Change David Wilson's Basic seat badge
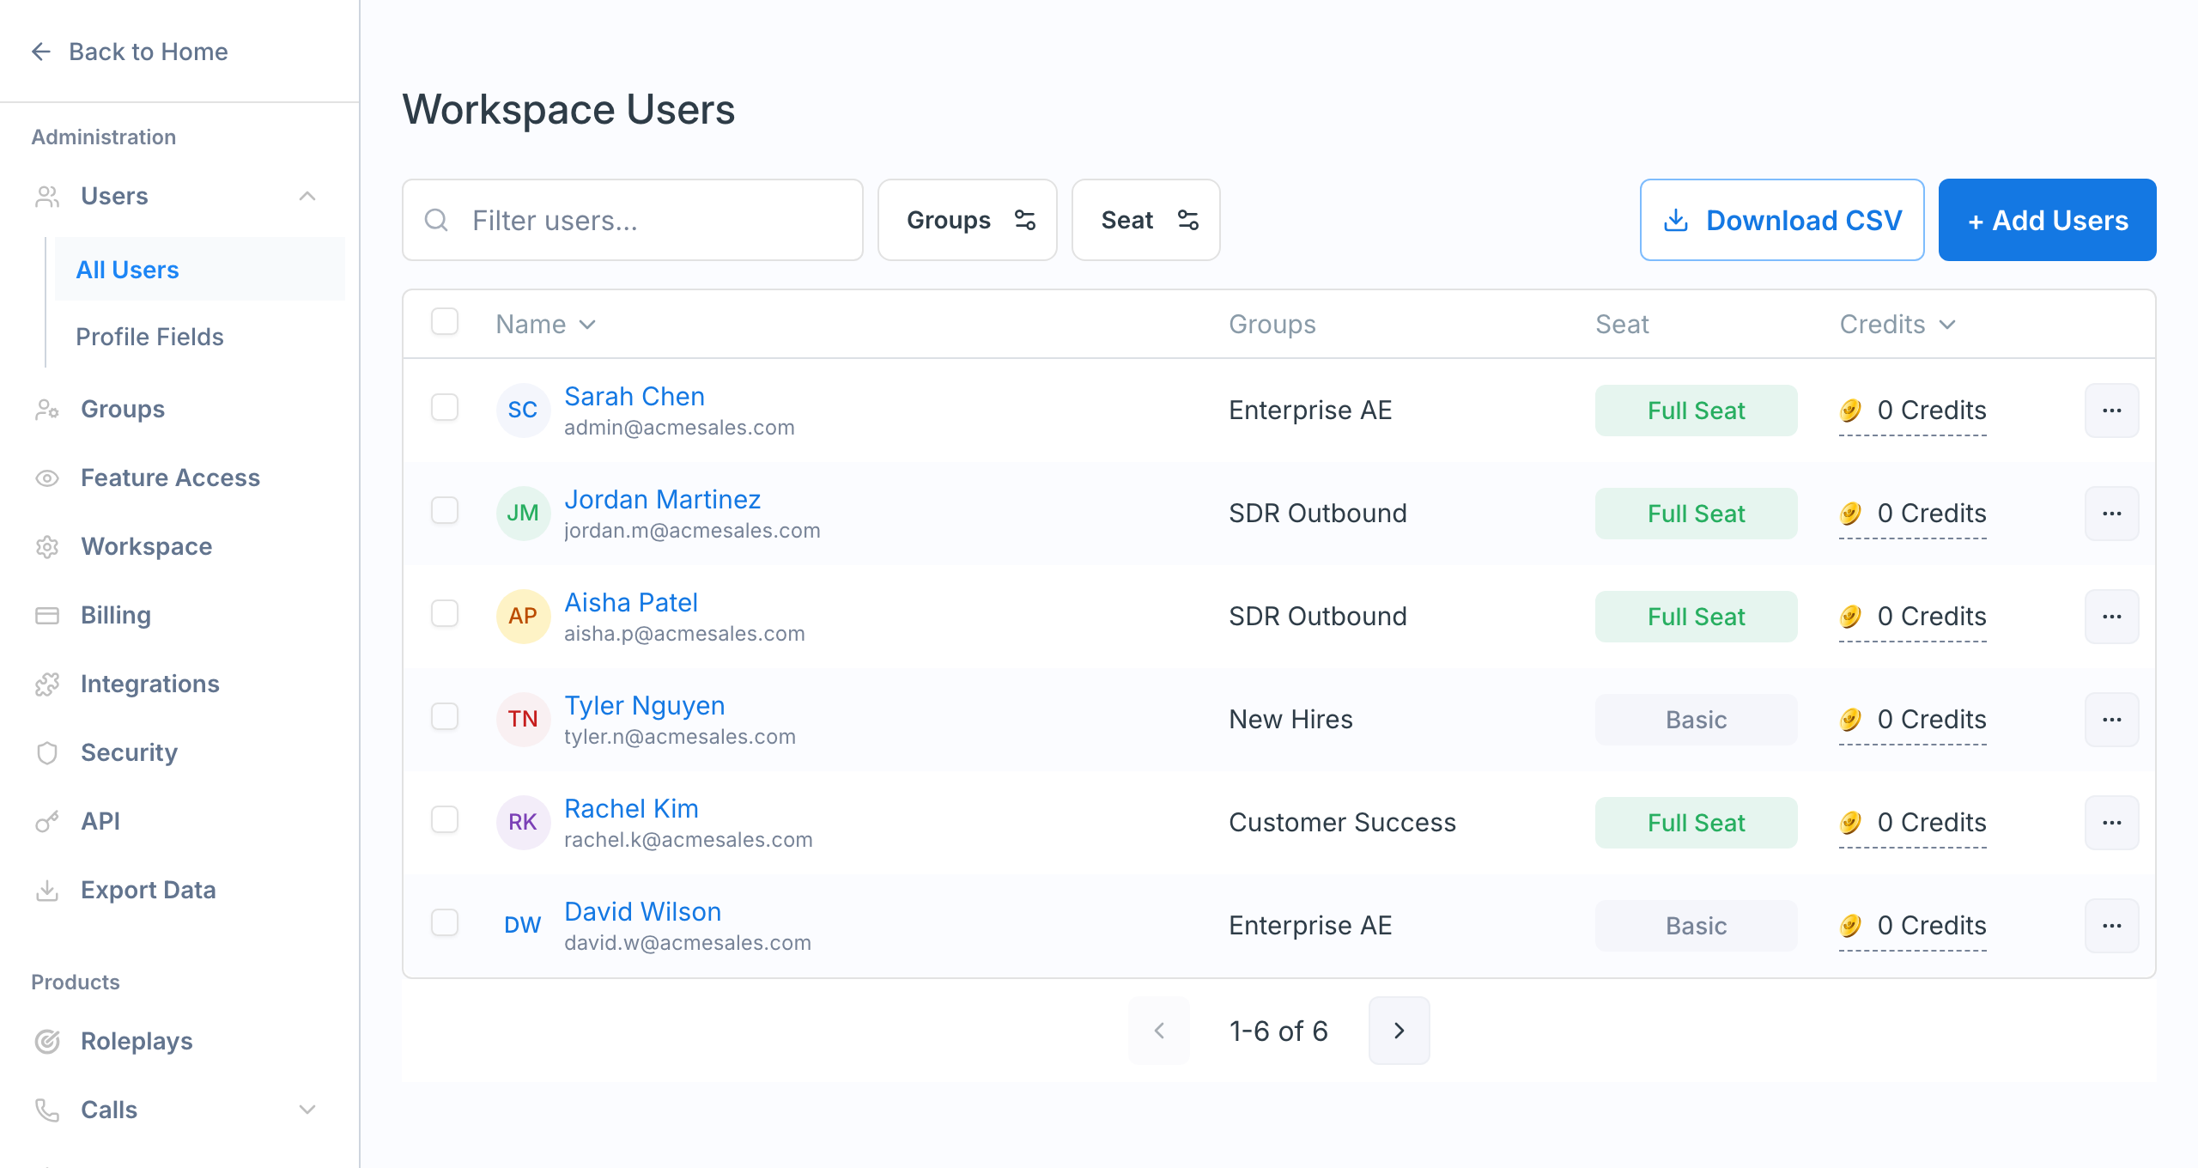Viewport: 2198px width, 1168px height. [1696, 926]
